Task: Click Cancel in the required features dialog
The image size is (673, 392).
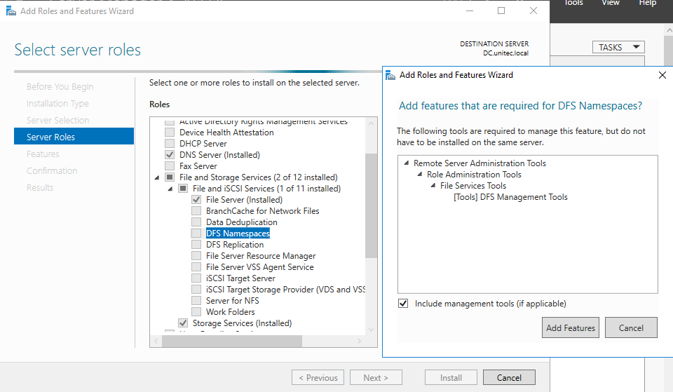Action: tap(630, 327)
